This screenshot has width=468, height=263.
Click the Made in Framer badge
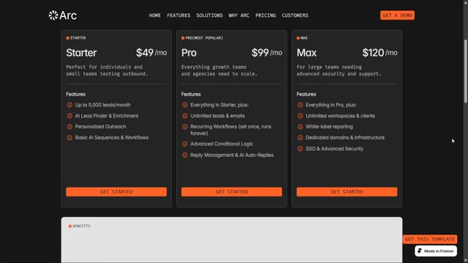pos(436,251)
